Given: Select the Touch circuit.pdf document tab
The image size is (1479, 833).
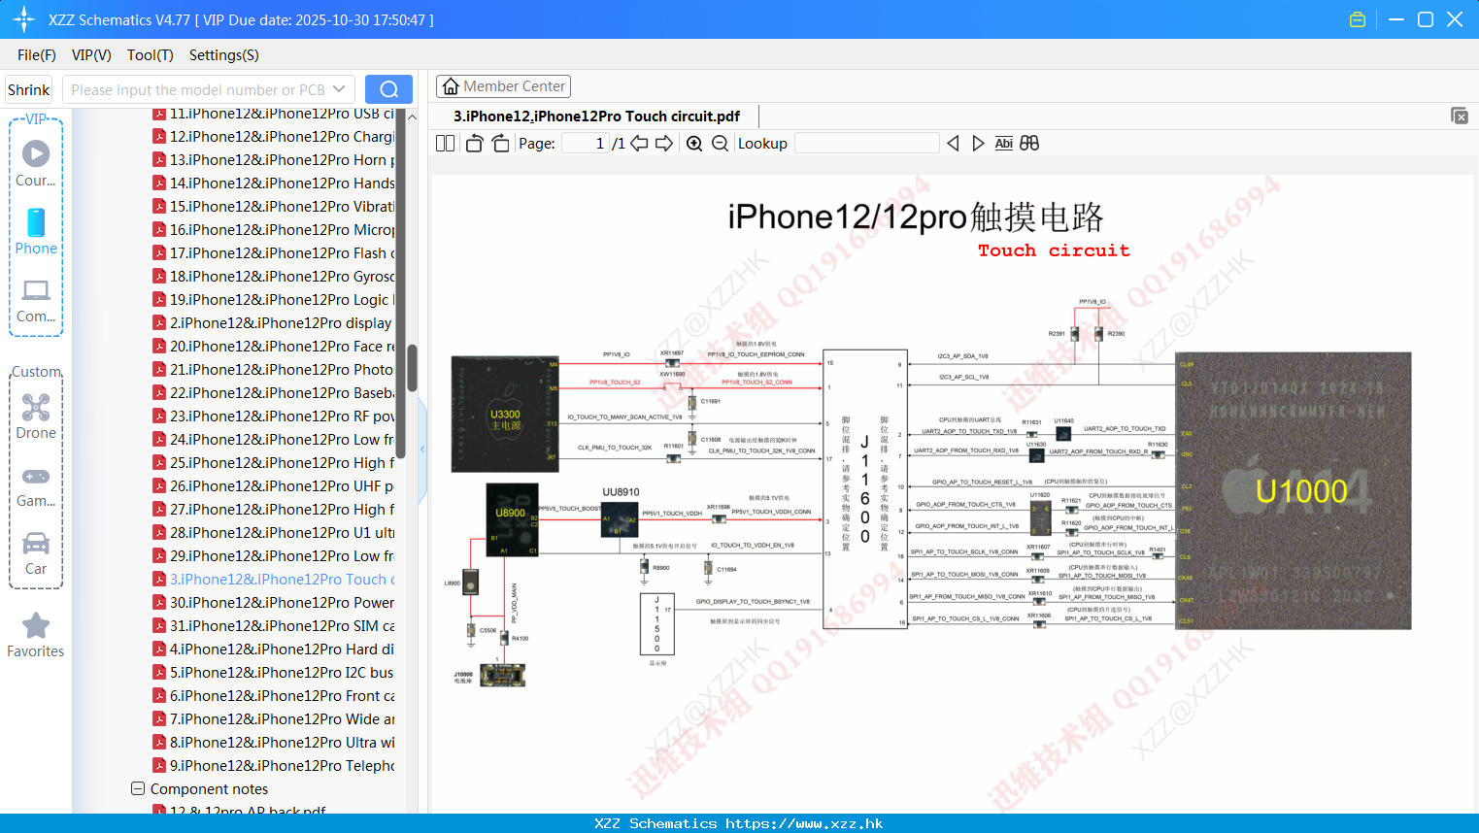Looking at the screenshot, I should point(596,117).
